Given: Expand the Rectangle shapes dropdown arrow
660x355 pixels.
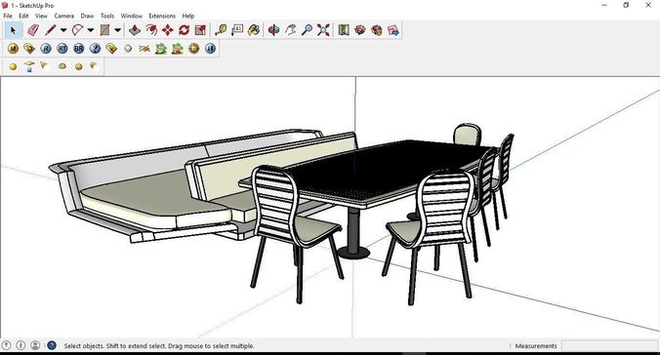Looking at the screenshot, I should 117,30.
